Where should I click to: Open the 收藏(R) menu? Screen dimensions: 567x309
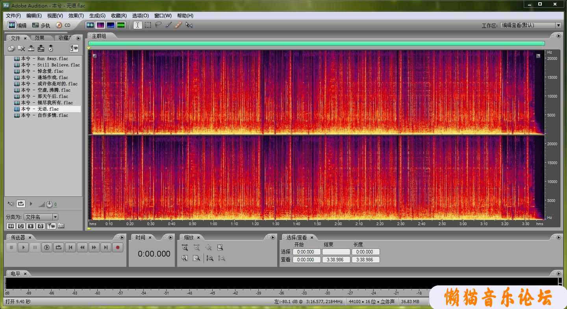(119, 16)
